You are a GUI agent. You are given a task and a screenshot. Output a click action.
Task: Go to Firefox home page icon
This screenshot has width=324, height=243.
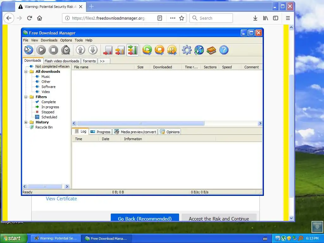click(x=40, y=18)
